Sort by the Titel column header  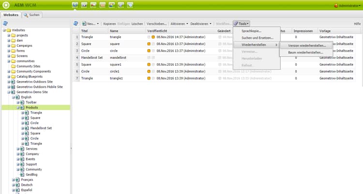94,31
